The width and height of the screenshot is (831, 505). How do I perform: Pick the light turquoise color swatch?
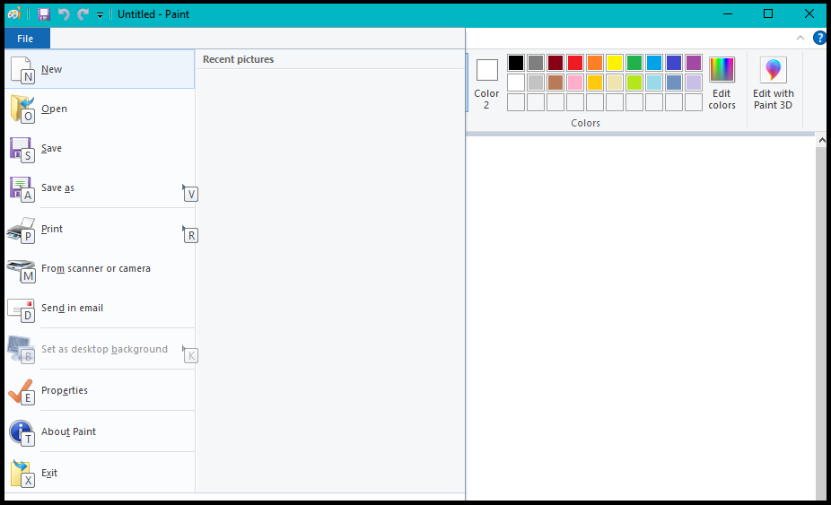pos(654,83)
